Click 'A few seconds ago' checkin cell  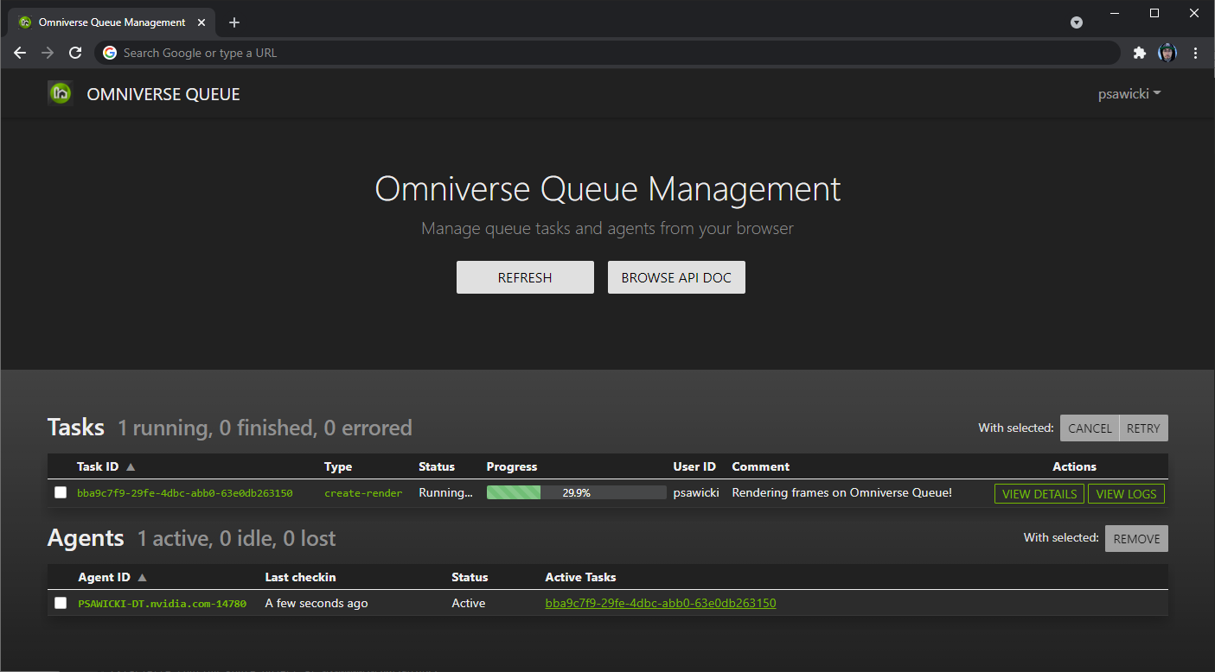[x=317, y=603]
